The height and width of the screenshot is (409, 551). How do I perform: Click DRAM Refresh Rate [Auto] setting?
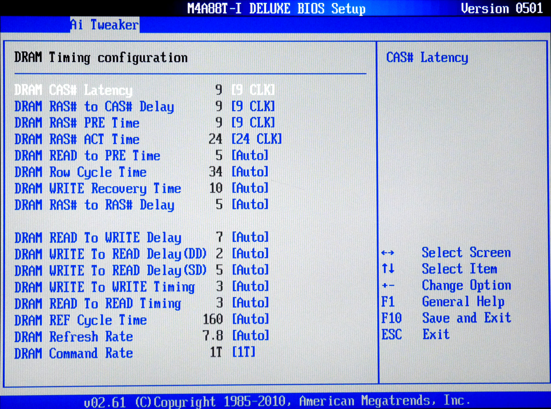coord(250,336)
